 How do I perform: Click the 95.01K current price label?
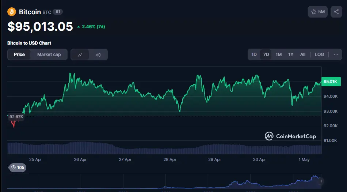pos(331,82)
